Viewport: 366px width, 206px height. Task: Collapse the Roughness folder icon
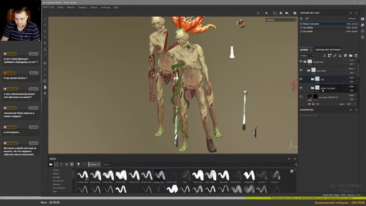coord(305,61)
